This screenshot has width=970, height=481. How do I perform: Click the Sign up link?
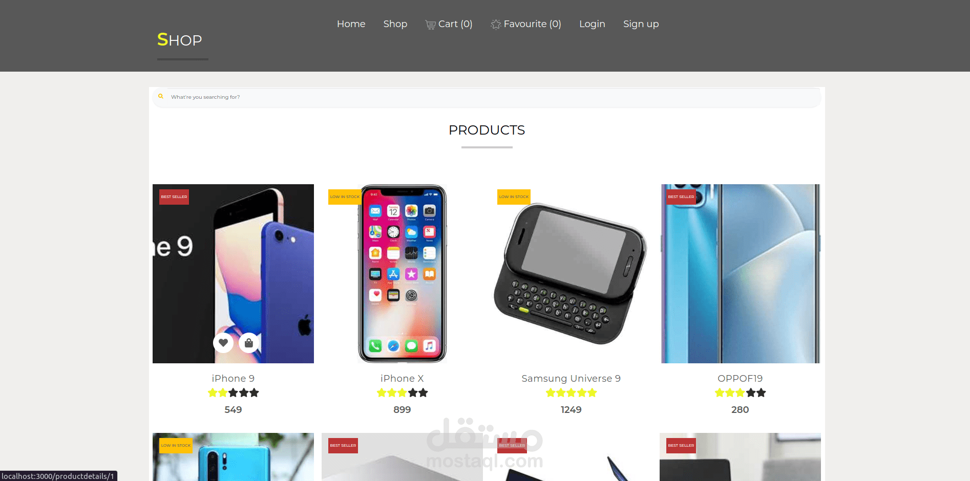click(x=641, y=24)
